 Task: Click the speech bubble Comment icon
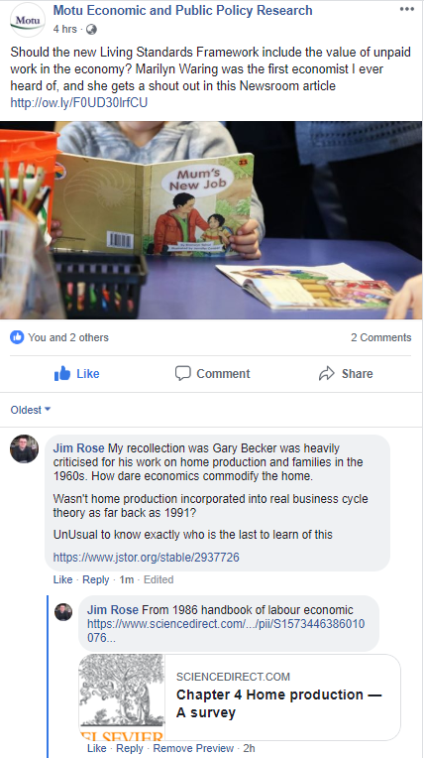coord(182,373)
